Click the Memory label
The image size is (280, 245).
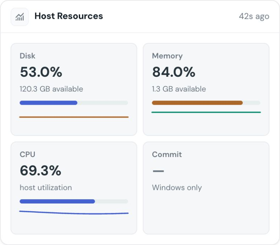(167, 56)
